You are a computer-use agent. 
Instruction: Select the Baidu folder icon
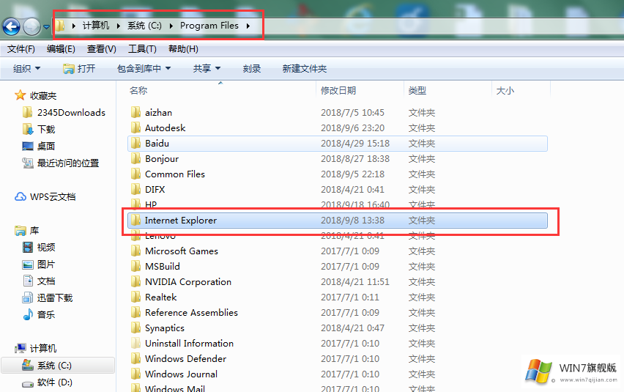(x=135, y=144)
